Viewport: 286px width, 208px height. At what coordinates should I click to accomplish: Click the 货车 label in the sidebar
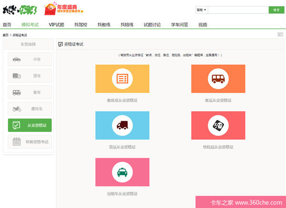(37, 76)
